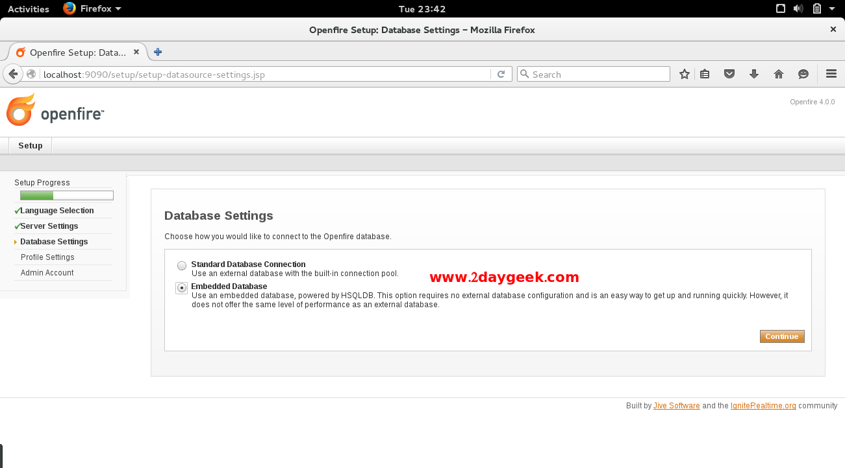The width and height of the screenshot is (845, 468).
Task: Open Firefox application menu in top bar
Action: tap(92, 9)
